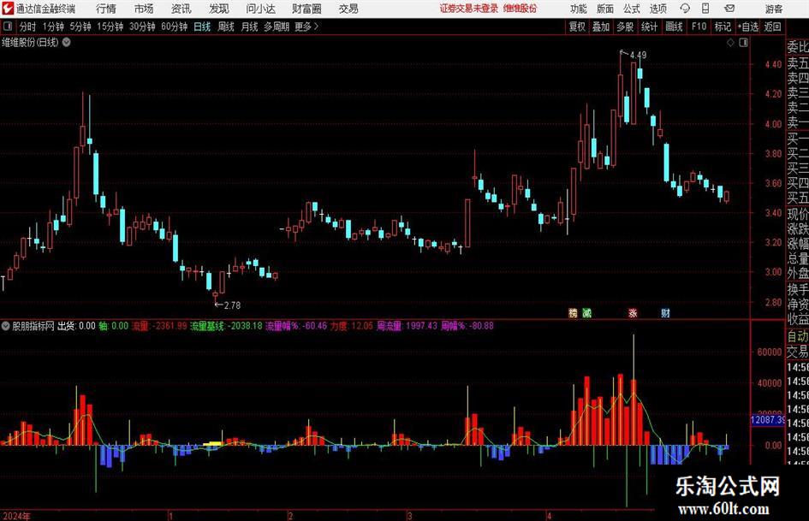The image size is (809, 521).
Task: Click the 游客 user account label
Action: point(773,9)
